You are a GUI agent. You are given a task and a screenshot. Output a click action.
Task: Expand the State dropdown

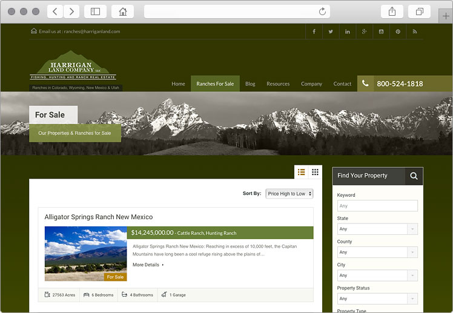click(x=377, y=229)
